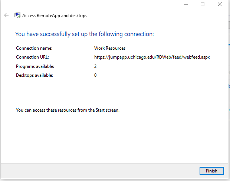Close the Access RemoteApp dialog window
Viewport: 230px width, 181px height.
click(x=220, y=4)
